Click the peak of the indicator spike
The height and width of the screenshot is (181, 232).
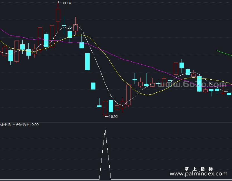pyautogui.click(x=105, y=129)
